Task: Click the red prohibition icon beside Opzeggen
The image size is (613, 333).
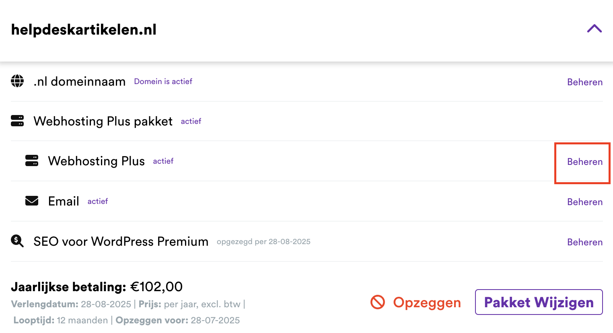Action: tap(378, 302)
